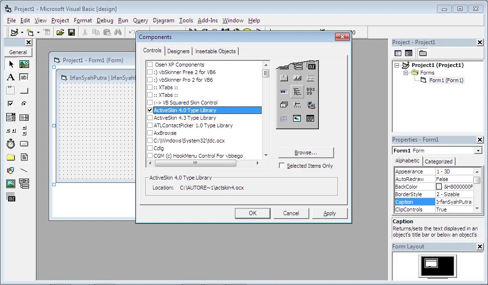This screenshot has height=285, width=488.
Task: Open the Project menu
Action: pos(60,20)
